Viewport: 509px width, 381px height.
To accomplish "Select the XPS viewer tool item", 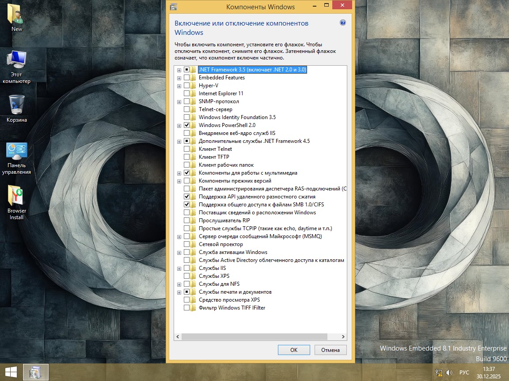I will pyautogui.click(x=229, y=300).
